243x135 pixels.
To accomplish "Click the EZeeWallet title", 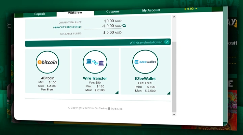I will (145, 79).
